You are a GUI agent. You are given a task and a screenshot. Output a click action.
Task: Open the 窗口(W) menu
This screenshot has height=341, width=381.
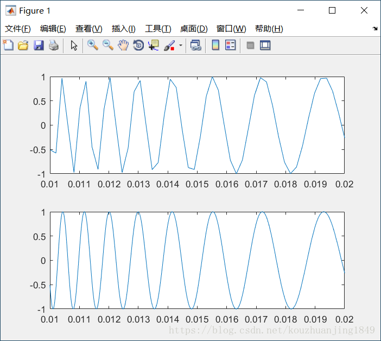pos(231,29)
